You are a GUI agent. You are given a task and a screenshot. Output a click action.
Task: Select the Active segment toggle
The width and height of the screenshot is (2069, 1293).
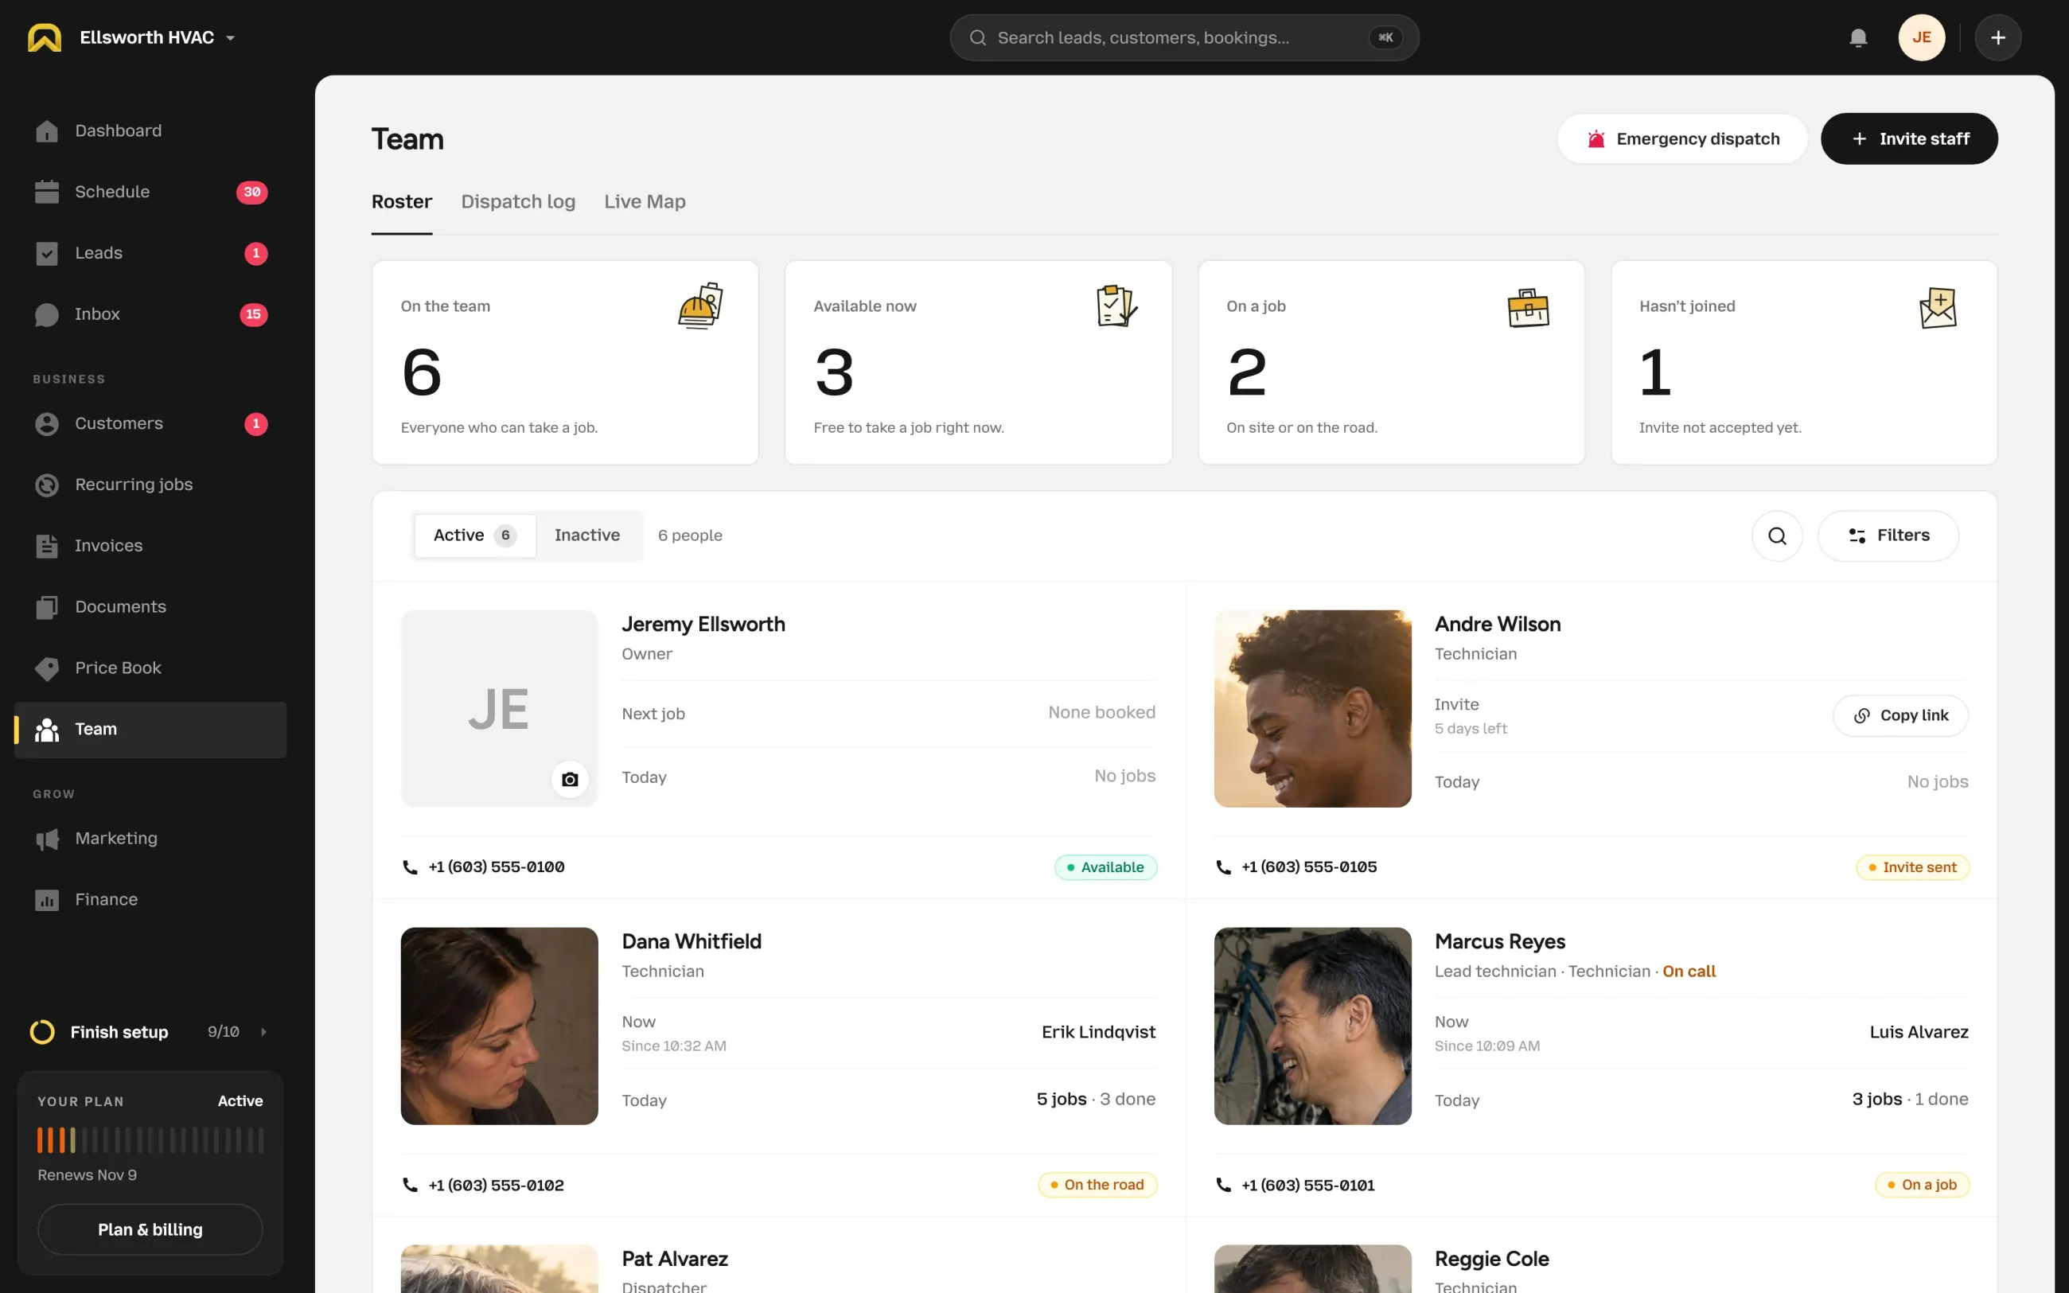pyautogui.click(x=474, y=536)
